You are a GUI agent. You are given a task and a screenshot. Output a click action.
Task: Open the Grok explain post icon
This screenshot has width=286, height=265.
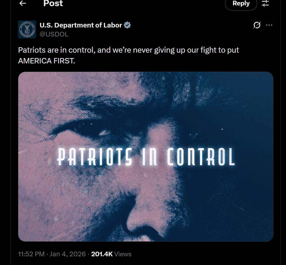point(257,25)
